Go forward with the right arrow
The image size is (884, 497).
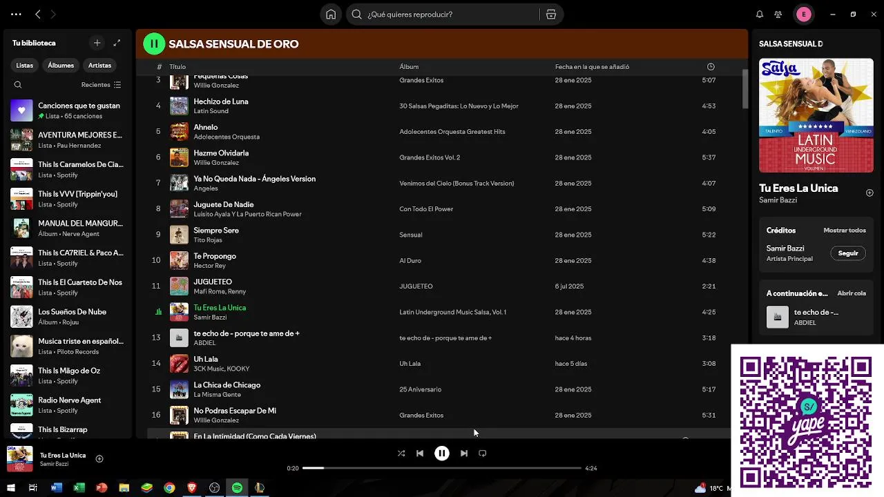point(53,14)
